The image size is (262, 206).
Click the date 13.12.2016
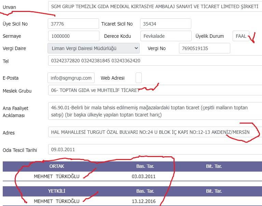[144, 201]
